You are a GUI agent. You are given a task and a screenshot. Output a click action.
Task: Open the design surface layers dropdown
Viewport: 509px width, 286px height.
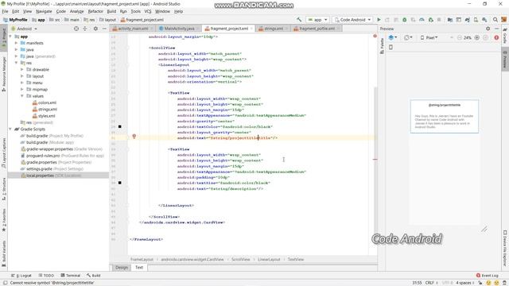tap(393, 37)
